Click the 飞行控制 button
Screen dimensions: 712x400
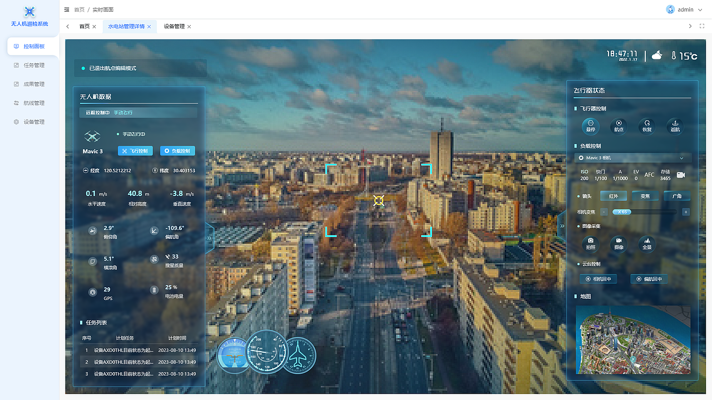(135, 151)
